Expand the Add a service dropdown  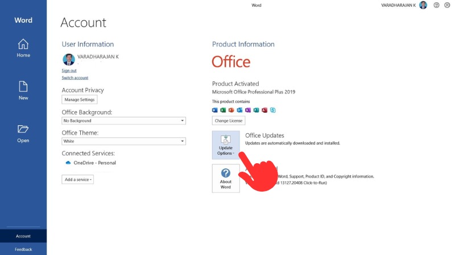[78, 180]
